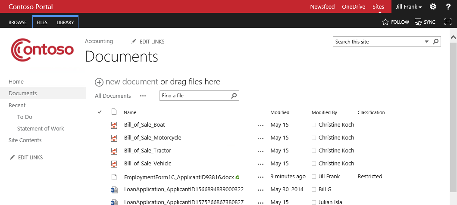Click presence box next to Bill G
The image size is (457, 205).
(314, 189)
